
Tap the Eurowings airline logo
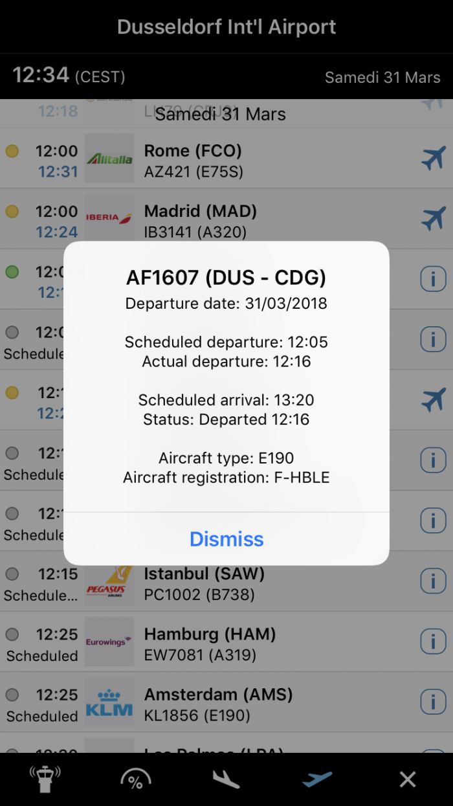click(x=109, y=642)
